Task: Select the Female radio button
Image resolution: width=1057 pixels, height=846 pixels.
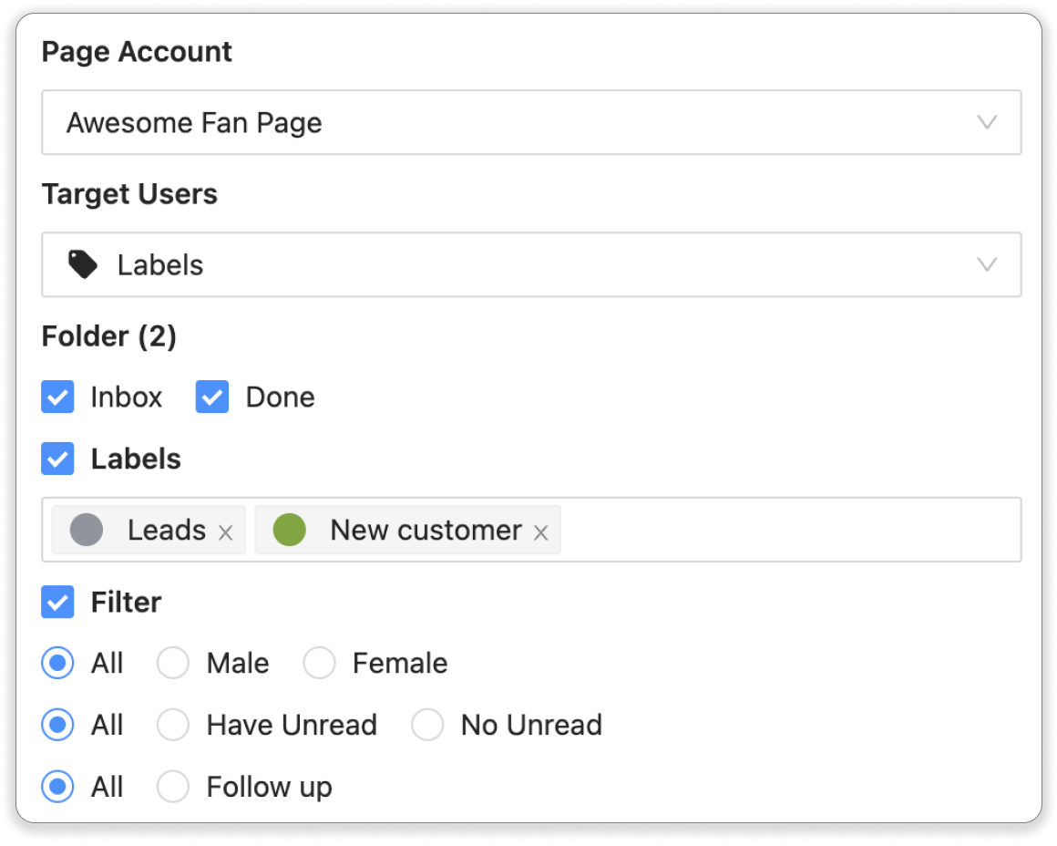Action: point(319,663)
